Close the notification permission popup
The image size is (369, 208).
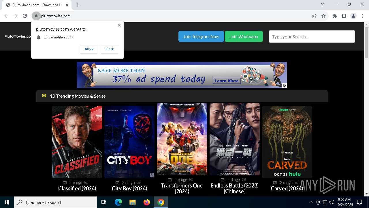pos(119,25)
